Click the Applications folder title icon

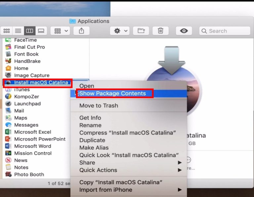(x=72, y=21)
